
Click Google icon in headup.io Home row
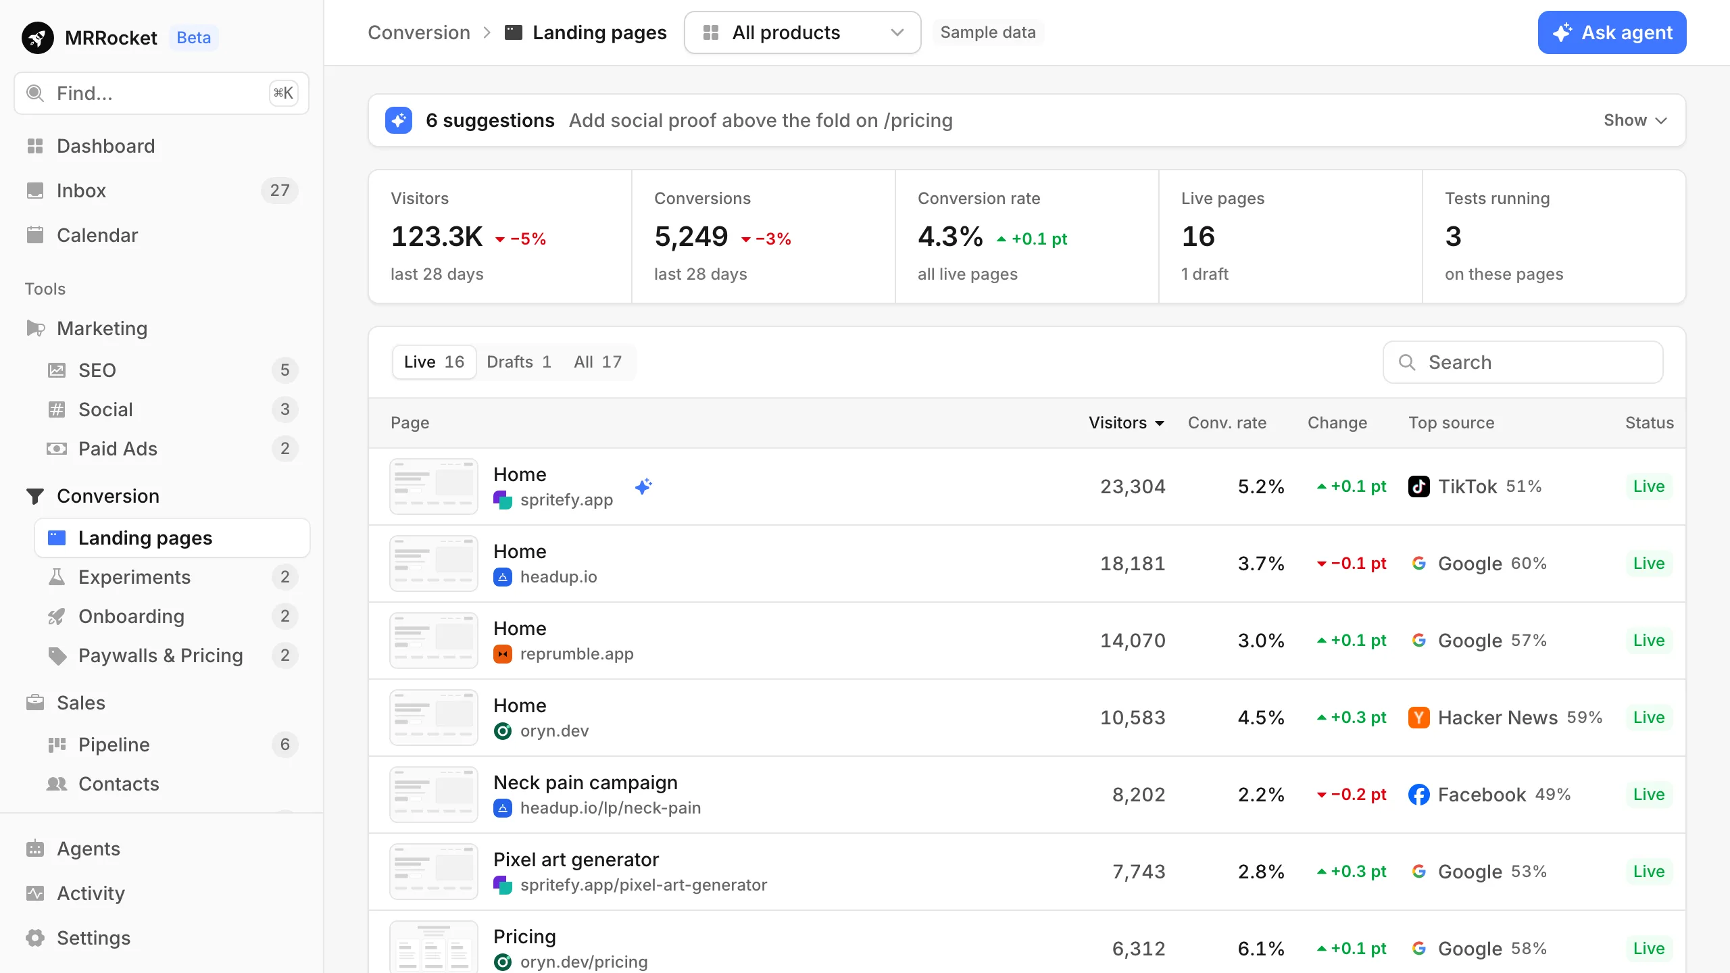pyautogui.click(x=1419, y=564)
